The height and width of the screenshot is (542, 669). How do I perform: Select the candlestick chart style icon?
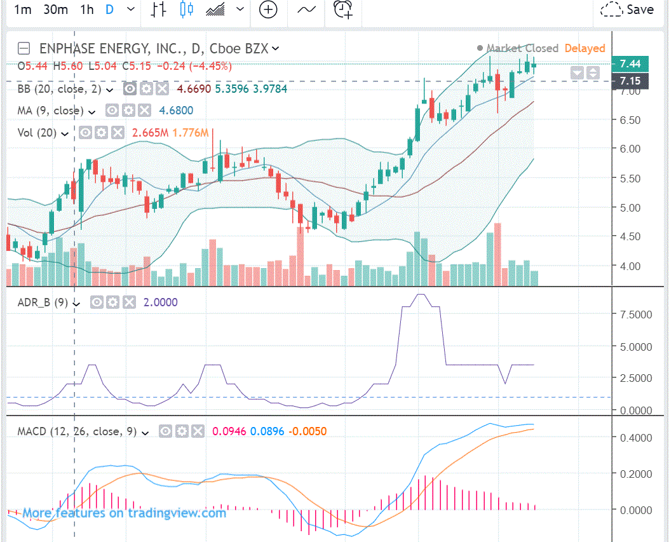pyautogui.click(x=186, y=10)
